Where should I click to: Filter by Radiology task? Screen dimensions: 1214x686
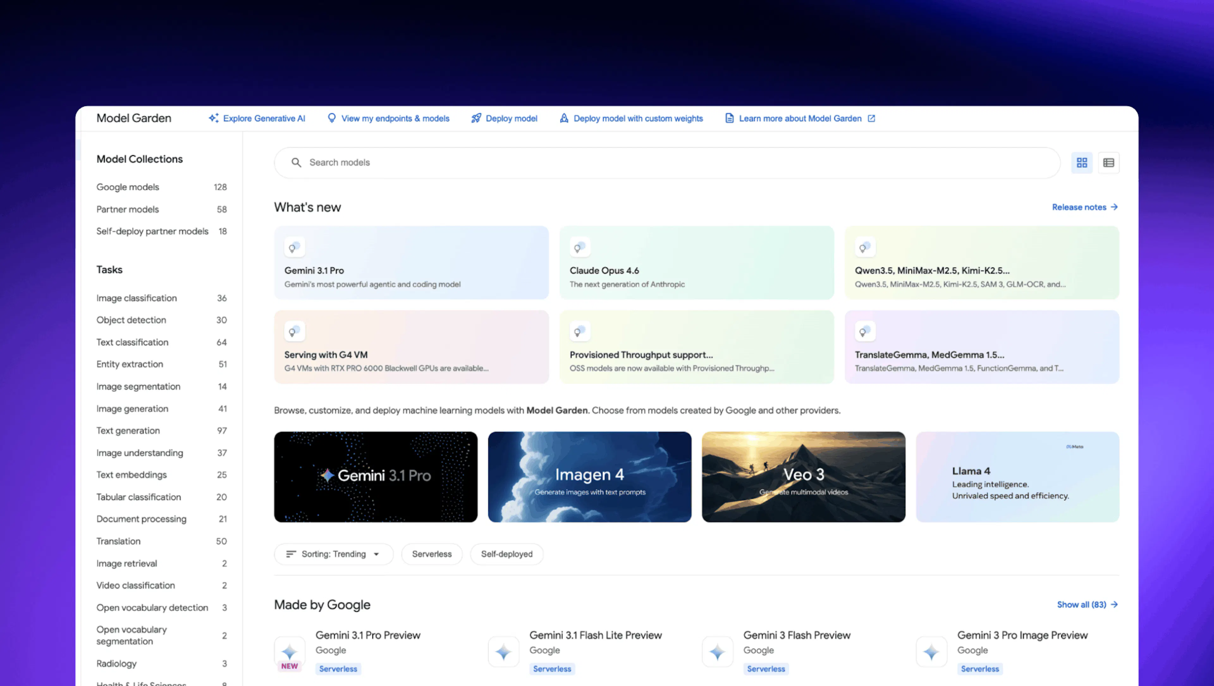tap(162, 664)
